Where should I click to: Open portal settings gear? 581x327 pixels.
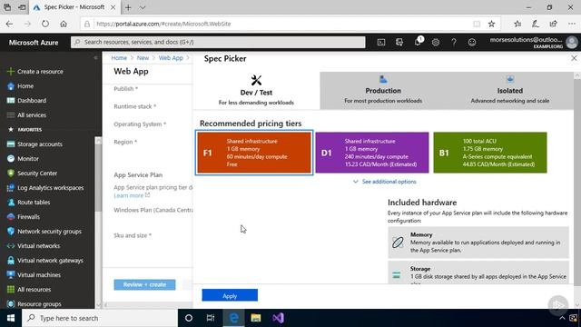[x=436, y=43]
